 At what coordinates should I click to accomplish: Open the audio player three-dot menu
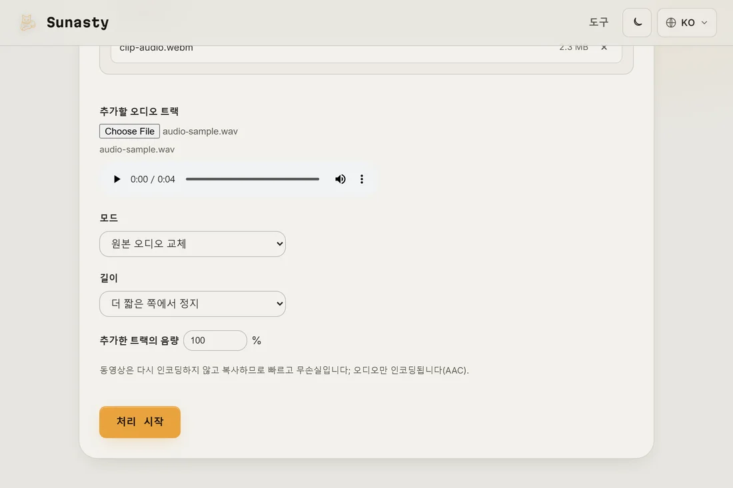(361, 179)
